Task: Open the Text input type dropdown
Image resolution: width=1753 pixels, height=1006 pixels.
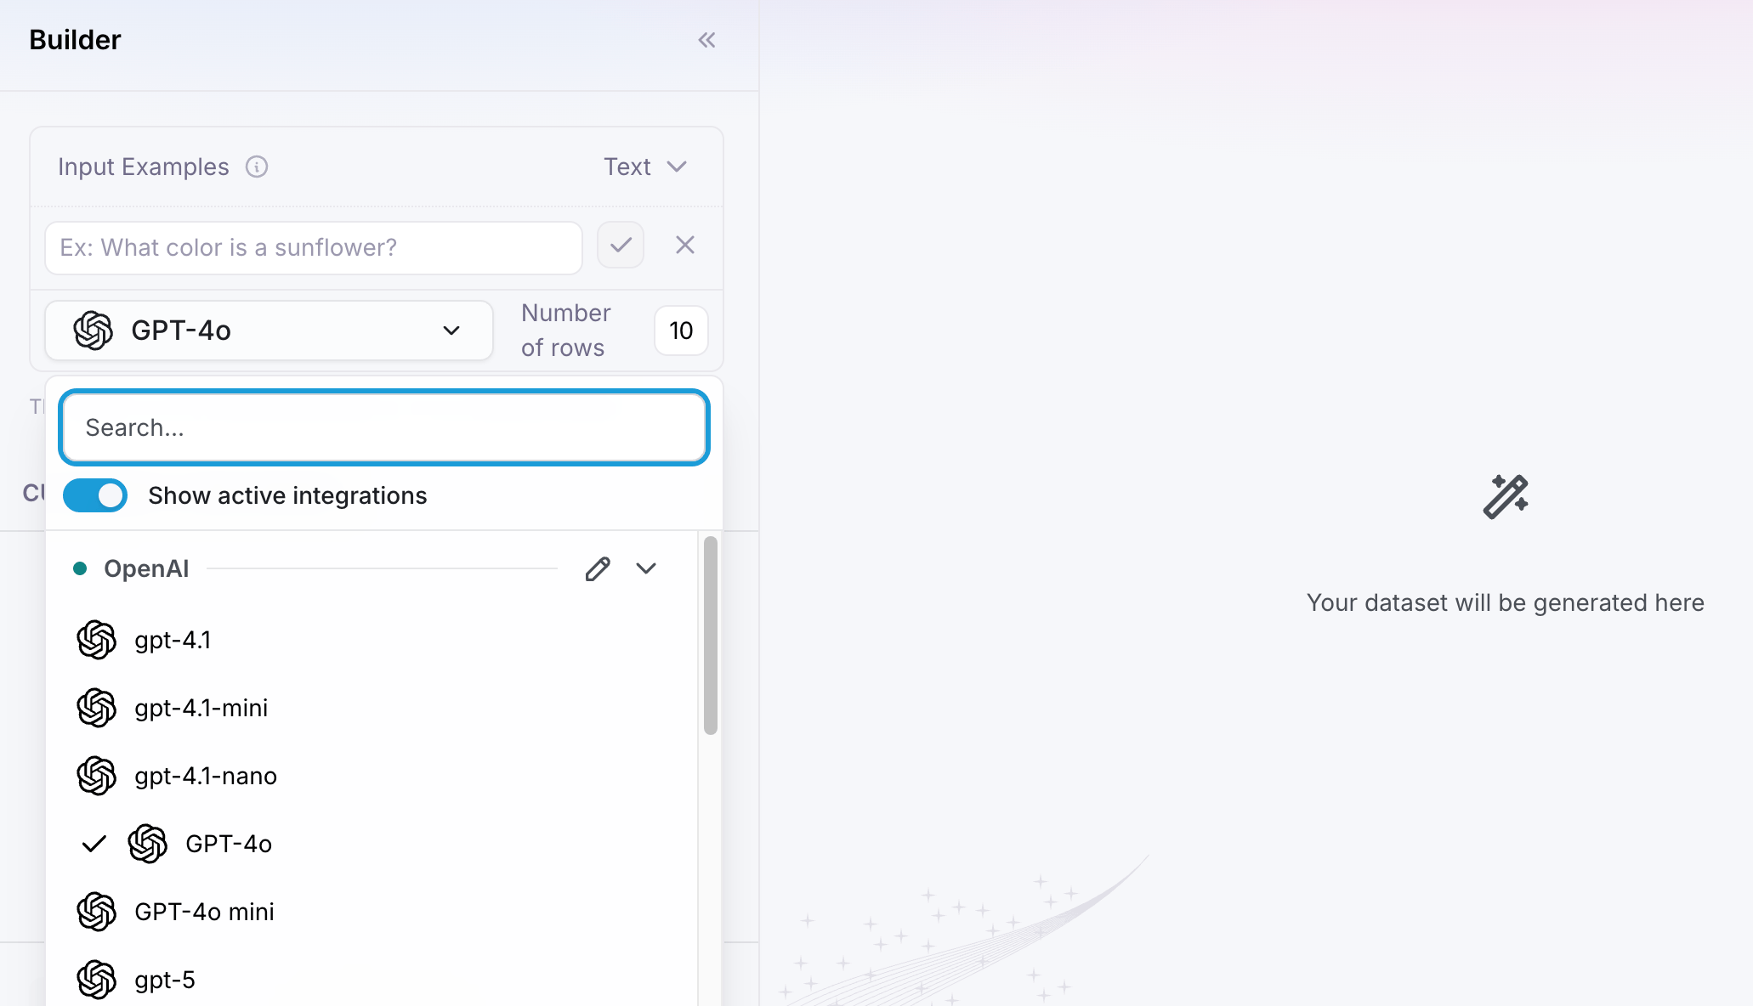Action: (644, 167)
